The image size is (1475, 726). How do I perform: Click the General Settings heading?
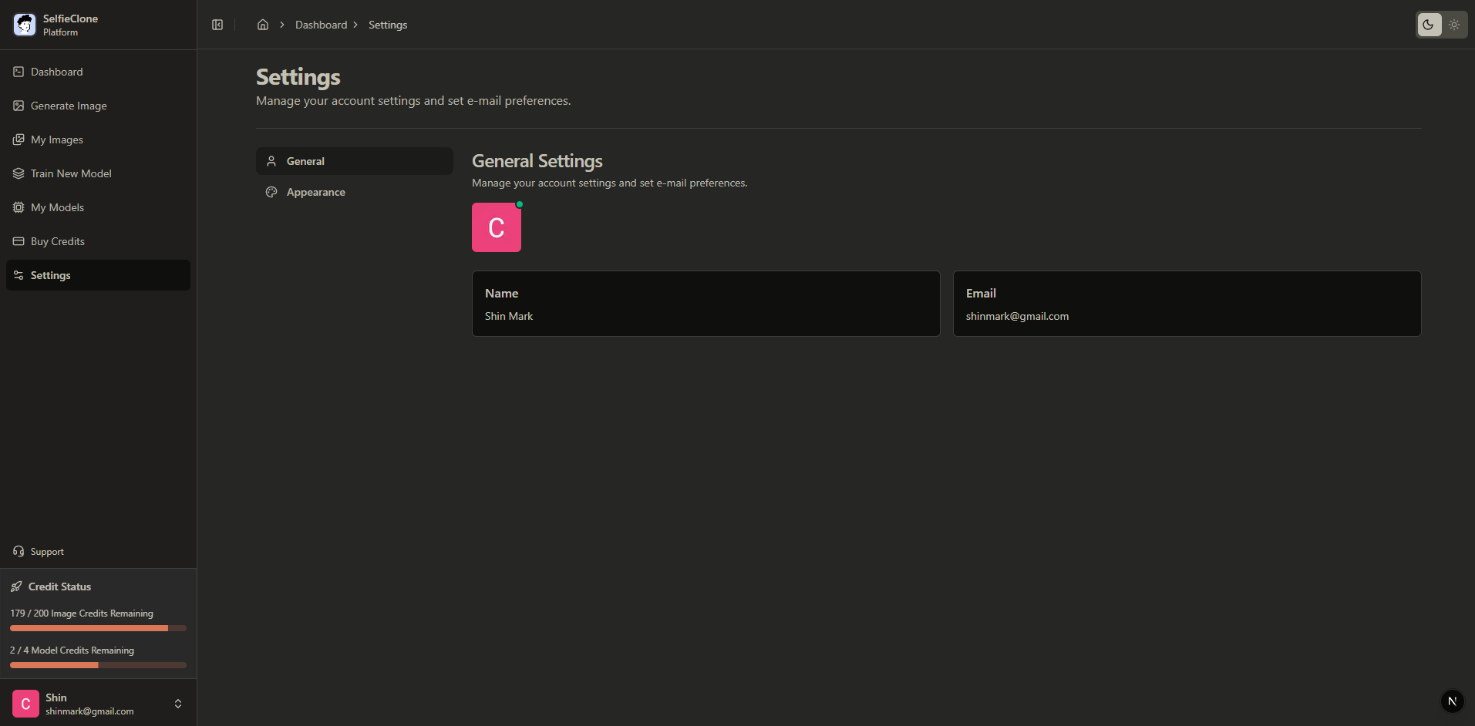[537, 160]
